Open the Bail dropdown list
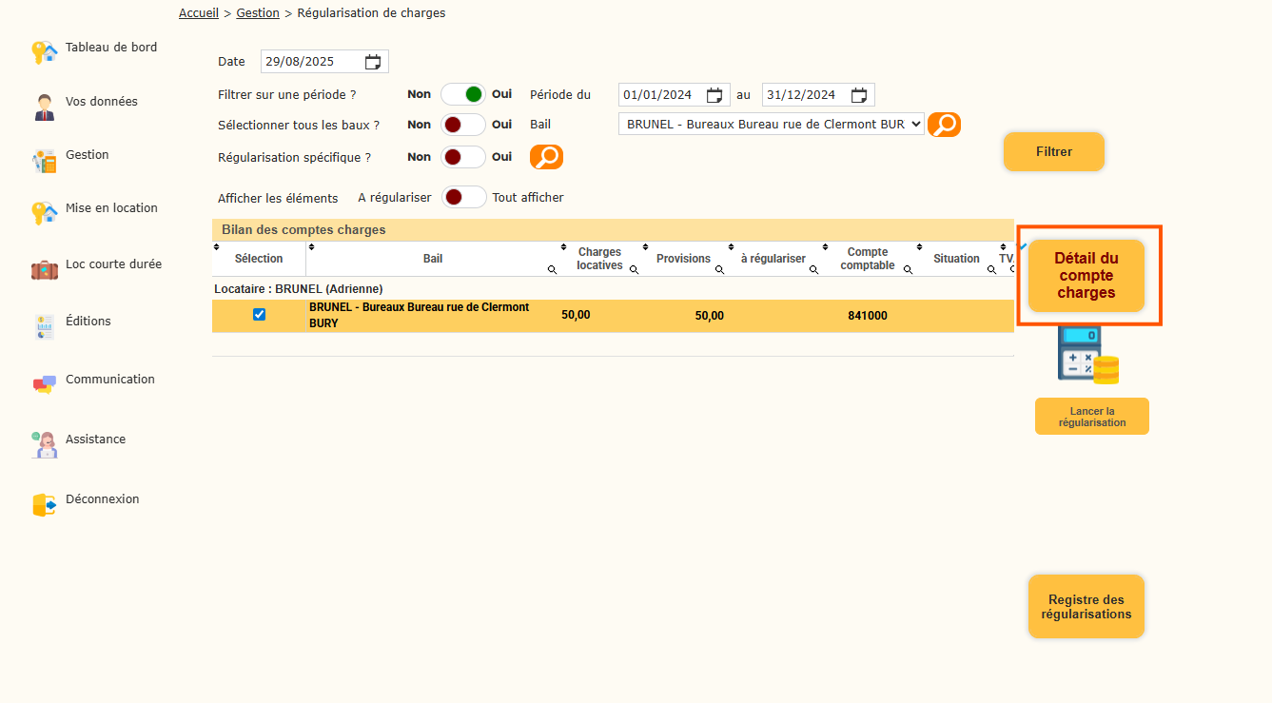 click(x=771, y=125)
